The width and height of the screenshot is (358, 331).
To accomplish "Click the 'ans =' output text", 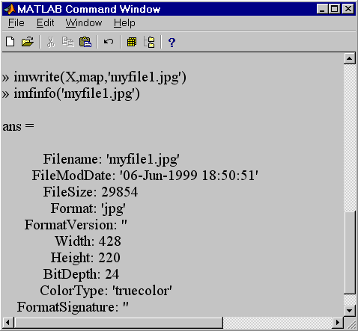I will pyautogui.click(x=18, y=126).
